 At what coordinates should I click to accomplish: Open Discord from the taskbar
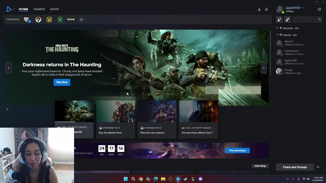click(200, 179)
